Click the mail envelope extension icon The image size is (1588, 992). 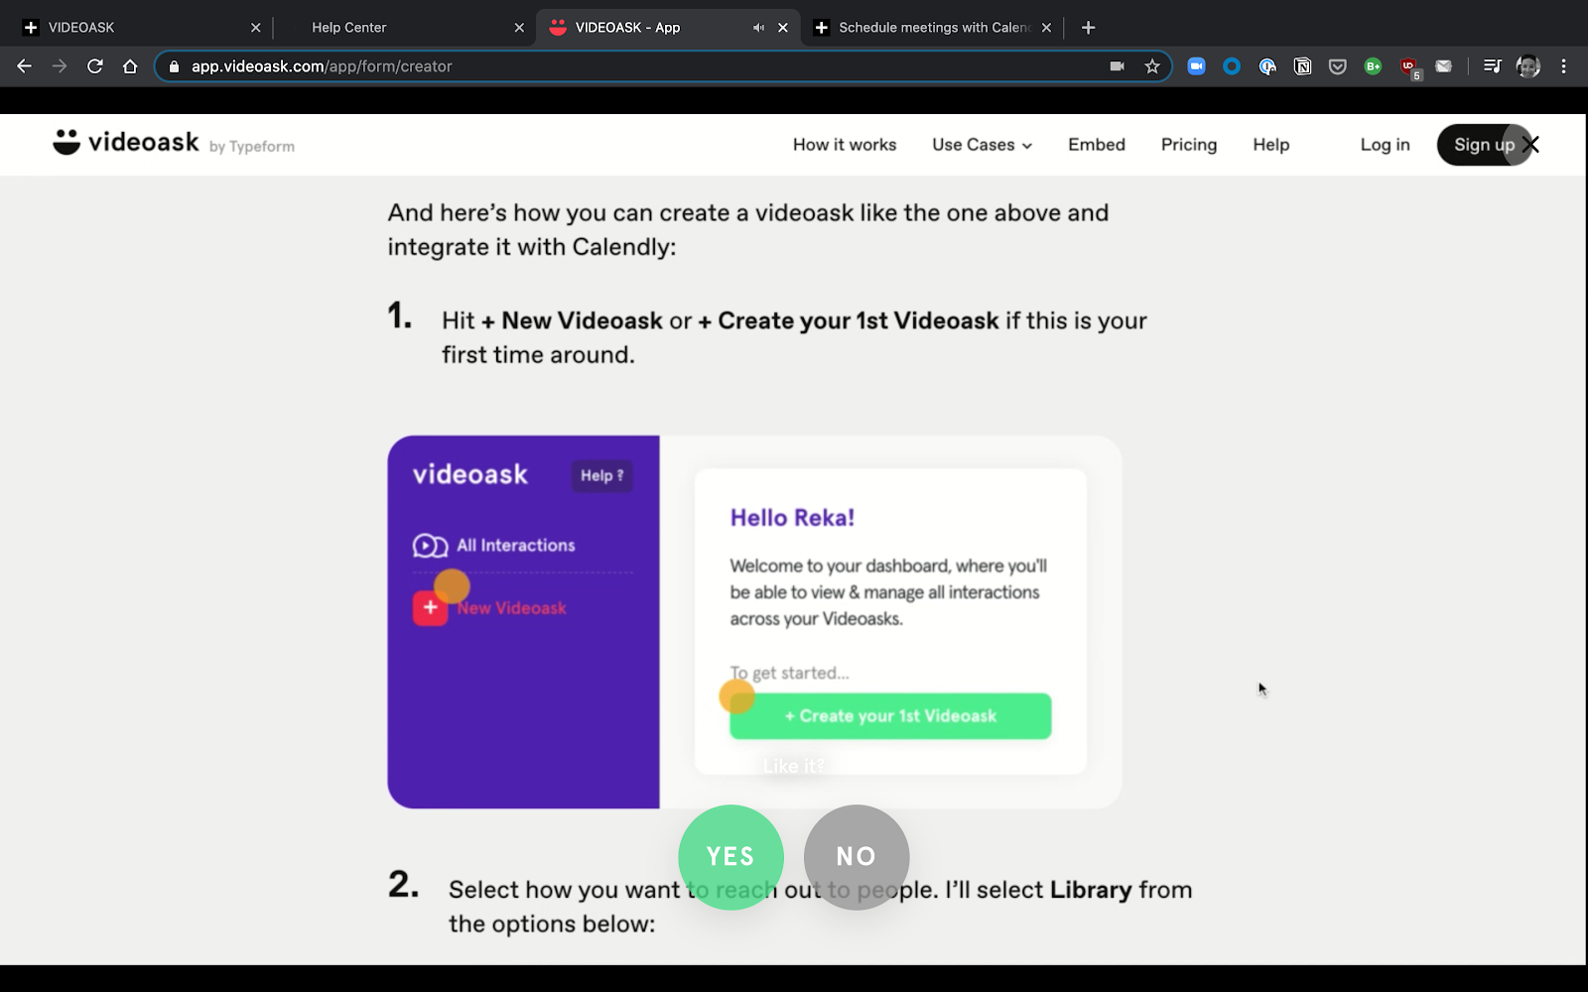[1444, 66]
